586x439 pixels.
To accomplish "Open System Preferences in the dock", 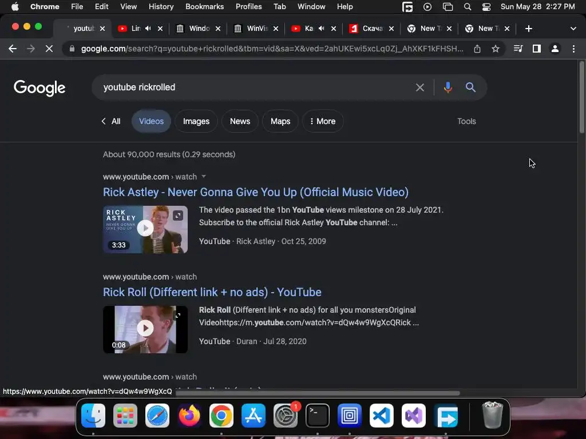I will (x=286, y=415).
